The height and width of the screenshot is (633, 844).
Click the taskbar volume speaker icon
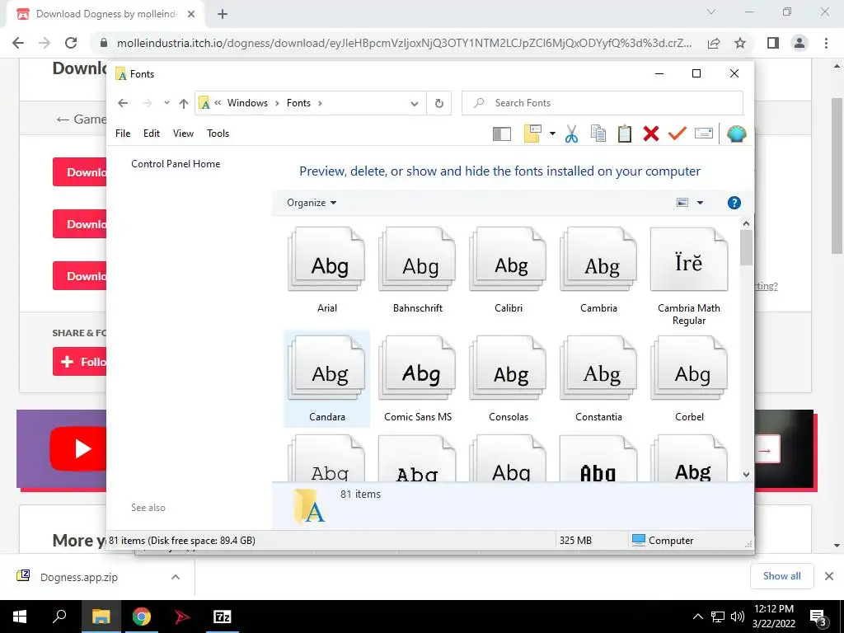[x=738, y=617]
